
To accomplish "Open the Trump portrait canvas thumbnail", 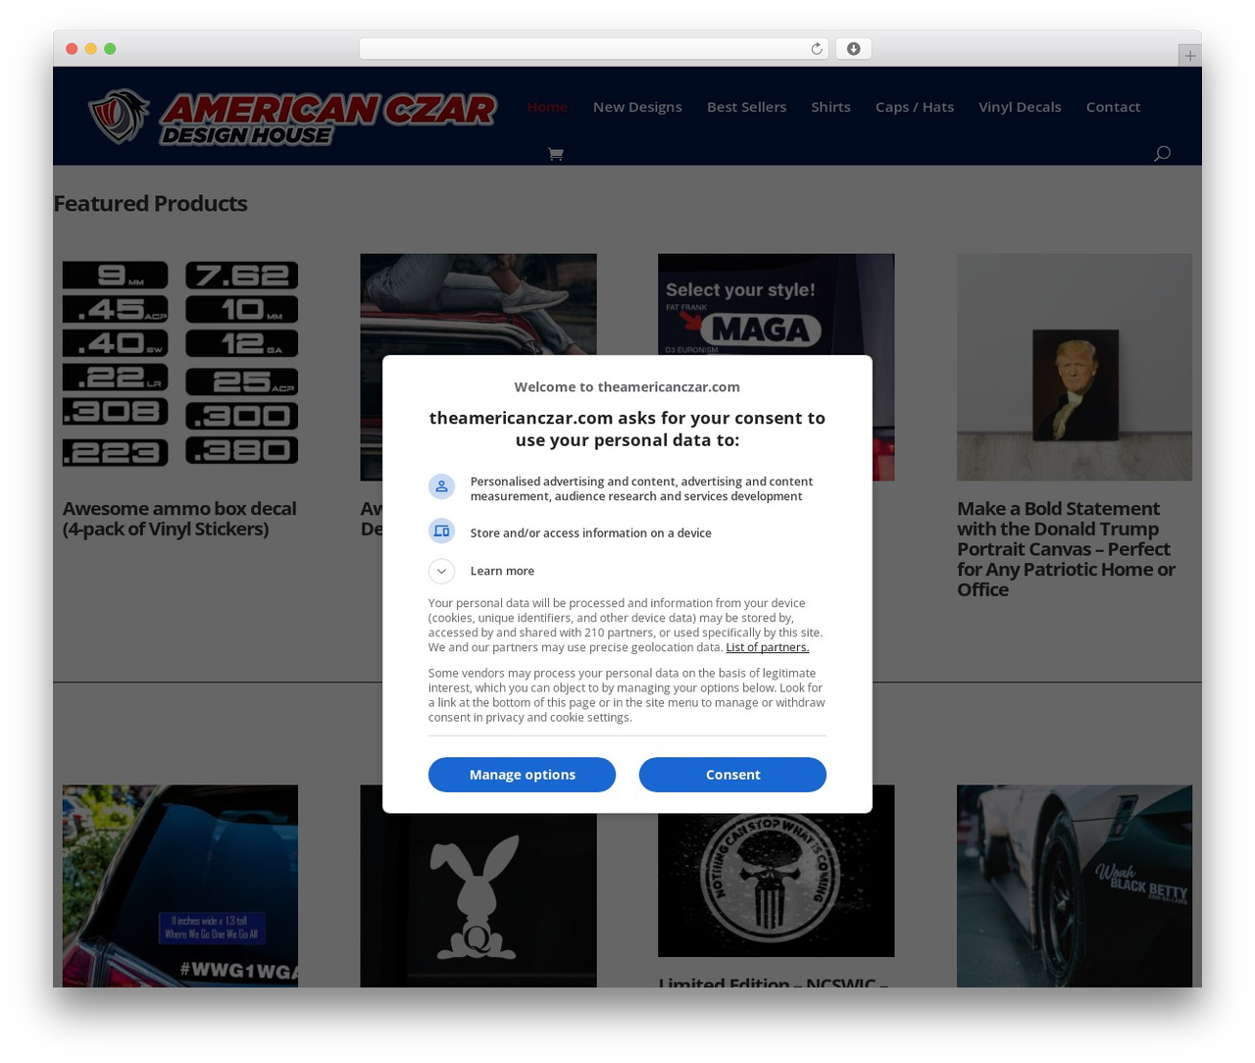I will [x=1075, y=368].
